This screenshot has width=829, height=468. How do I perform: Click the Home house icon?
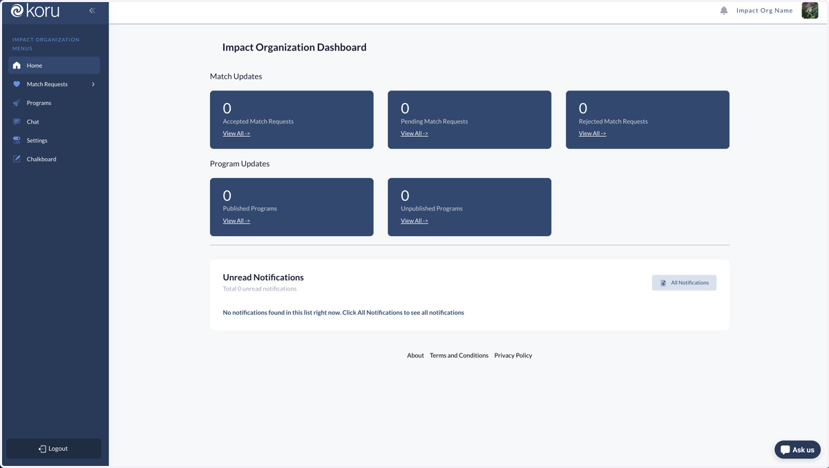click(x=17, y=66)
